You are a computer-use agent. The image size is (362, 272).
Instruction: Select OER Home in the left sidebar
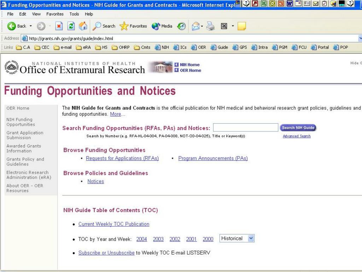click(x=18, y=108)
